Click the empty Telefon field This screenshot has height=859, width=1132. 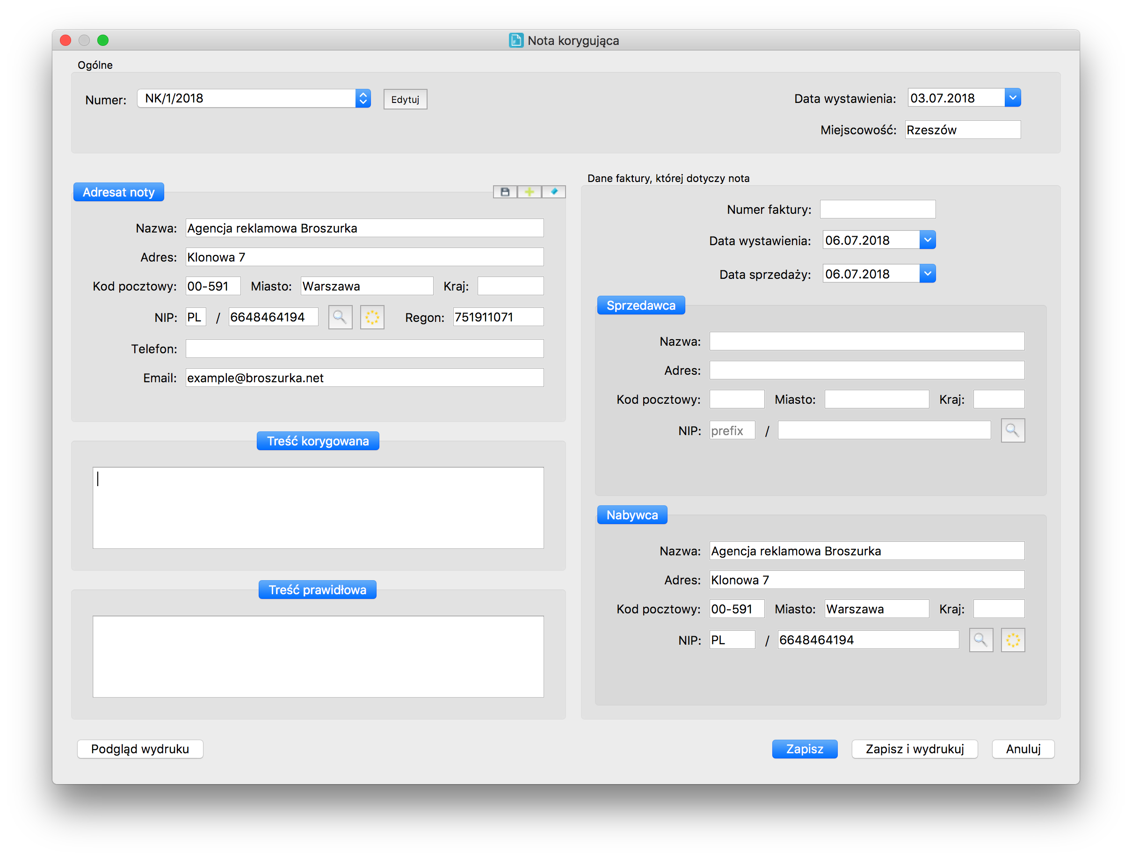pos(364,349)
